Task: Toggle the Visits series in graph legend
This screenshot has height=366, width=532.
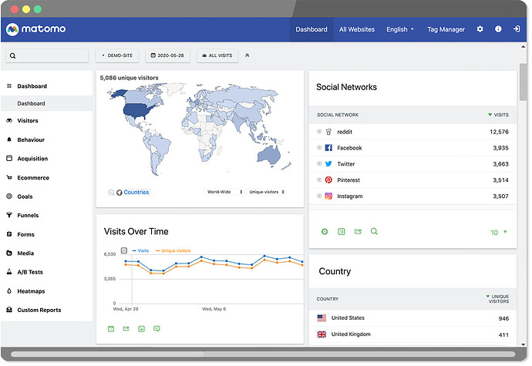Action: point(140,250)
